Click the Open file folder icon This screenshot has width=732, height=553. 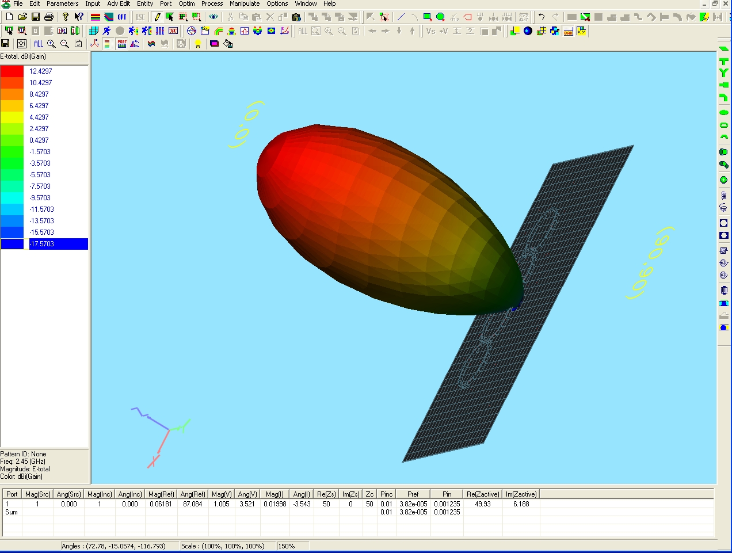coord(22,17)
